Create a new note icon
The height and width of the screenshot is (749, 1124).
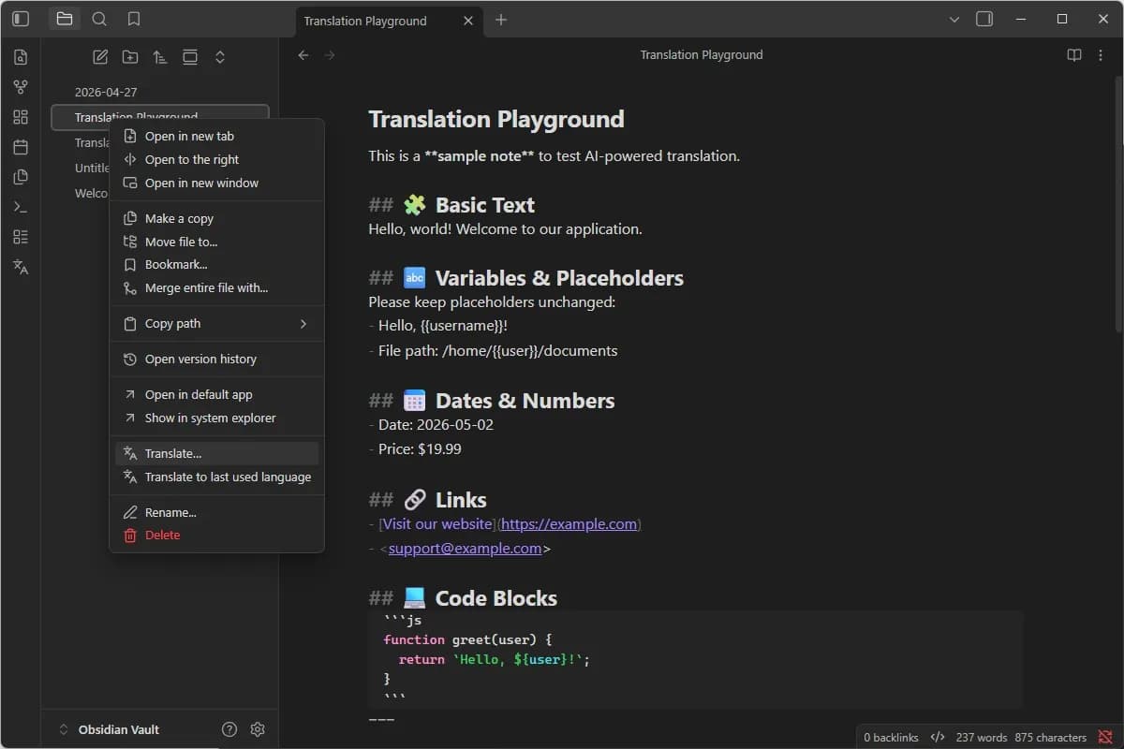tap(100, 57)
